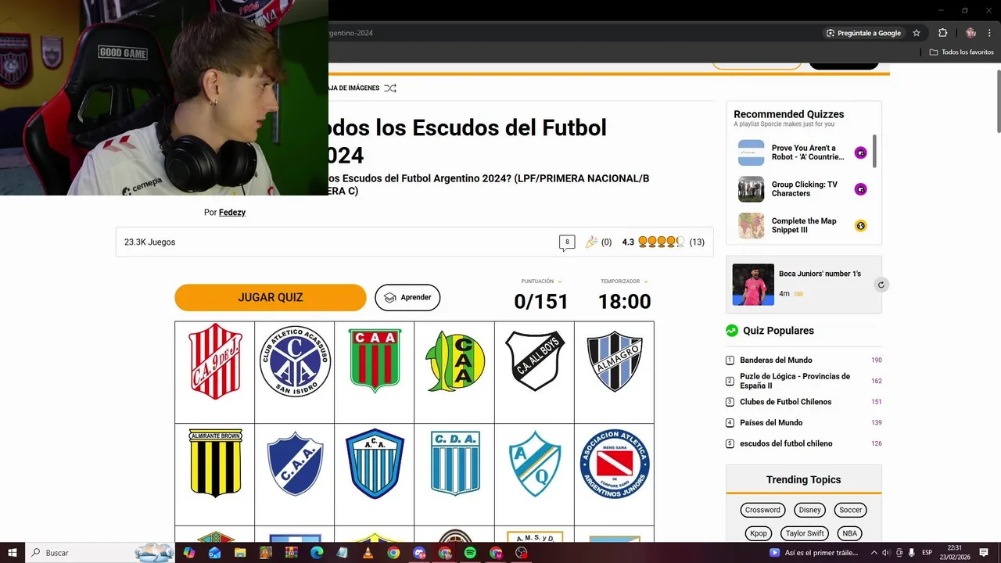Screen dimensions: 1001x563
Task: Select the blue C.A.A. shield crest
Action: (295, 464)
